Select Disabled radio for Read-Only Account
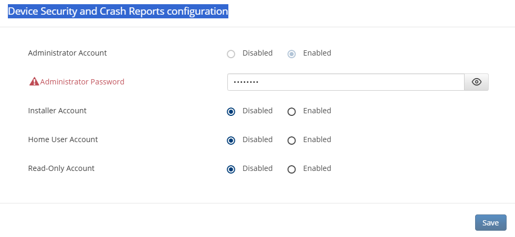The height and width of the screenshot is (237, 515). [x=231, y=169]
